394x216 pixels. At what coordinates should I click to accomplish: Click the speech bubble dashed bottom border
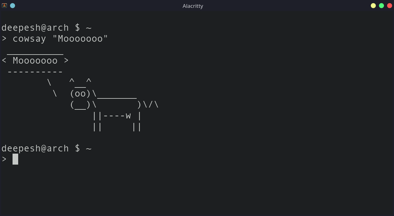click(x=35, y=72)
